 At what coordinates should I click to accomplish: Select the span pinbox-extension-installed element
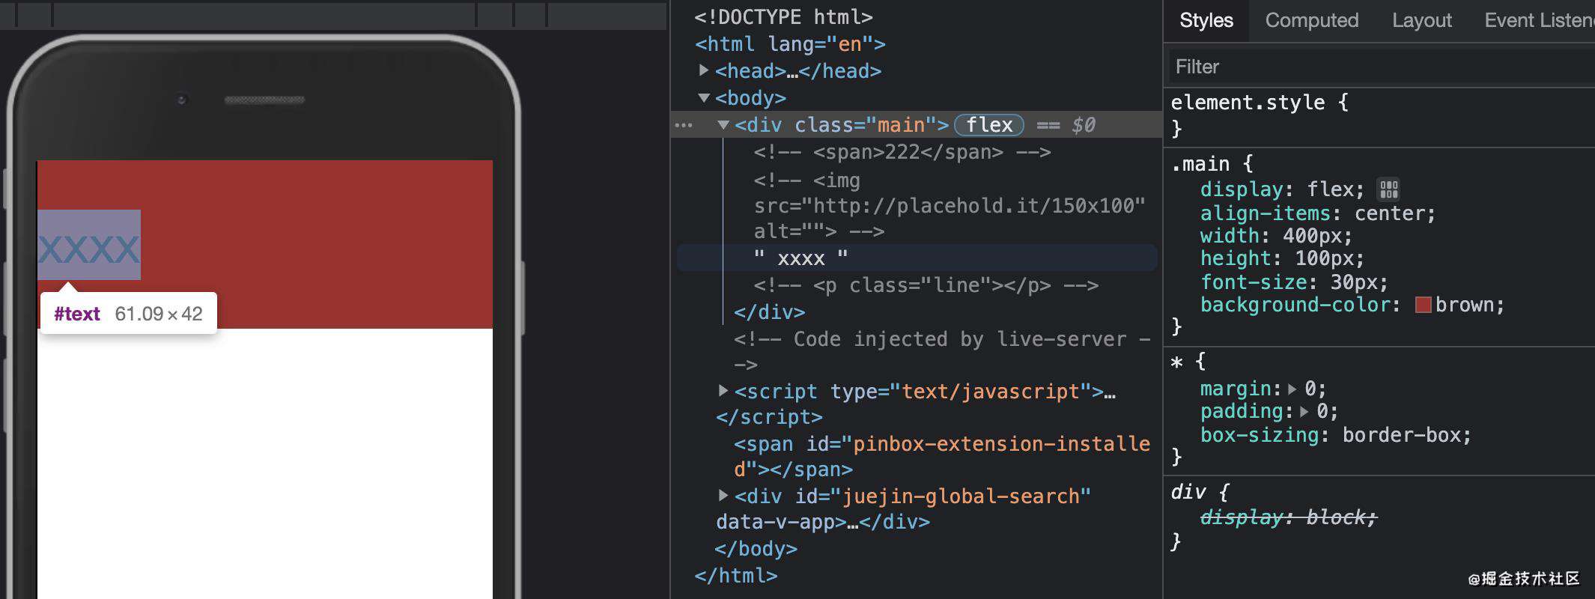tap(942, 457)
